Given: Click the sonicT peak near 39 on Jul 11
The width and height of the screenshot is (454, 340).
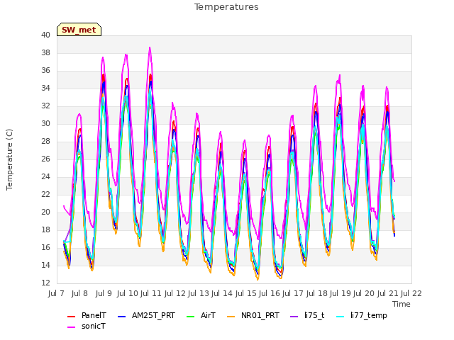Looking at the screenshot, I should click(150, 47).
